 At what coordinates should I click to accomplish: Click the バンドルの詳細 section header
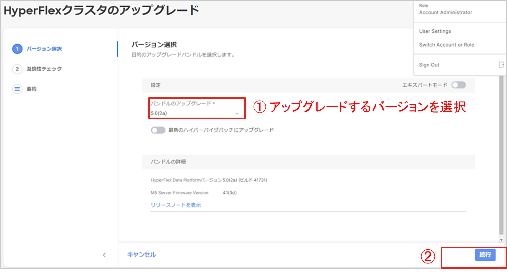click(309, 162)
